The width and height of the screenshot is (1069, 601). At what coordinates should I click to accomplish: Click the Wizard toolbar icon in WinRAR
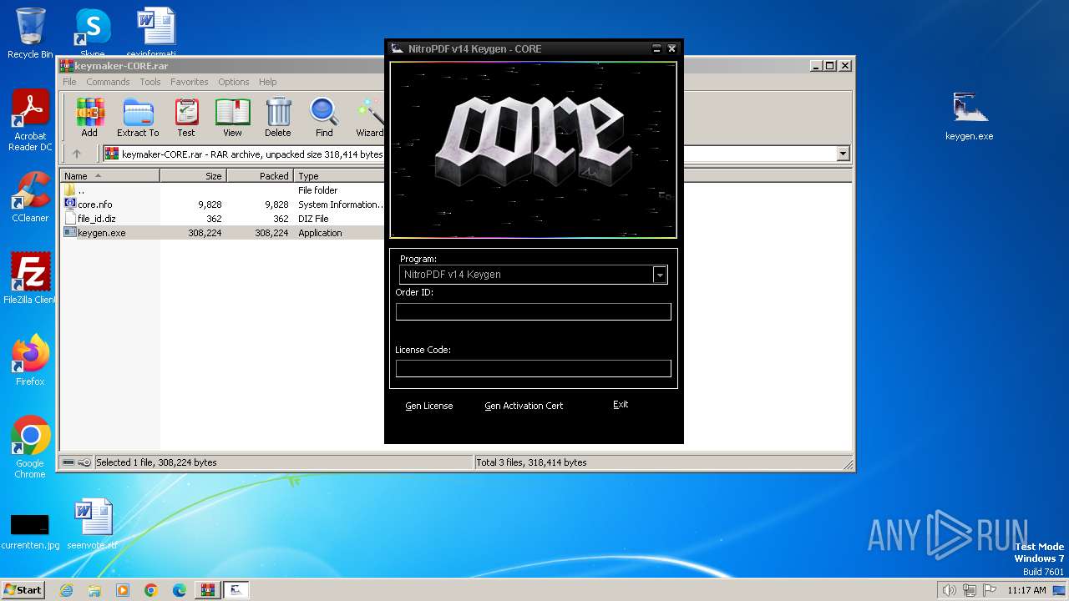tap(369, 117)
